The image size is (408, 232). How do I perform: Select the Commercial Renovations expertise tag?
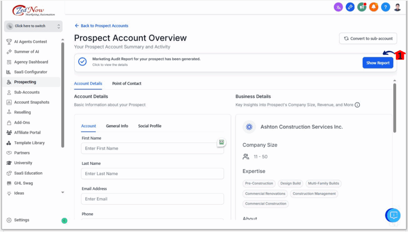[x=265, y=194]
